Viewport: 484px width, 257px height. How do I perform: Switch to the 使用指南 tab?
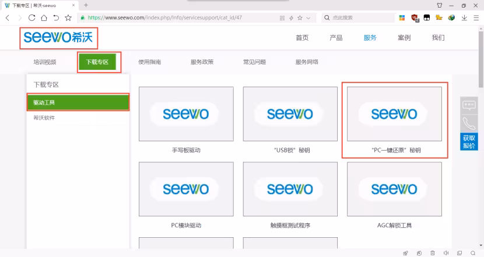pos(149,62)
